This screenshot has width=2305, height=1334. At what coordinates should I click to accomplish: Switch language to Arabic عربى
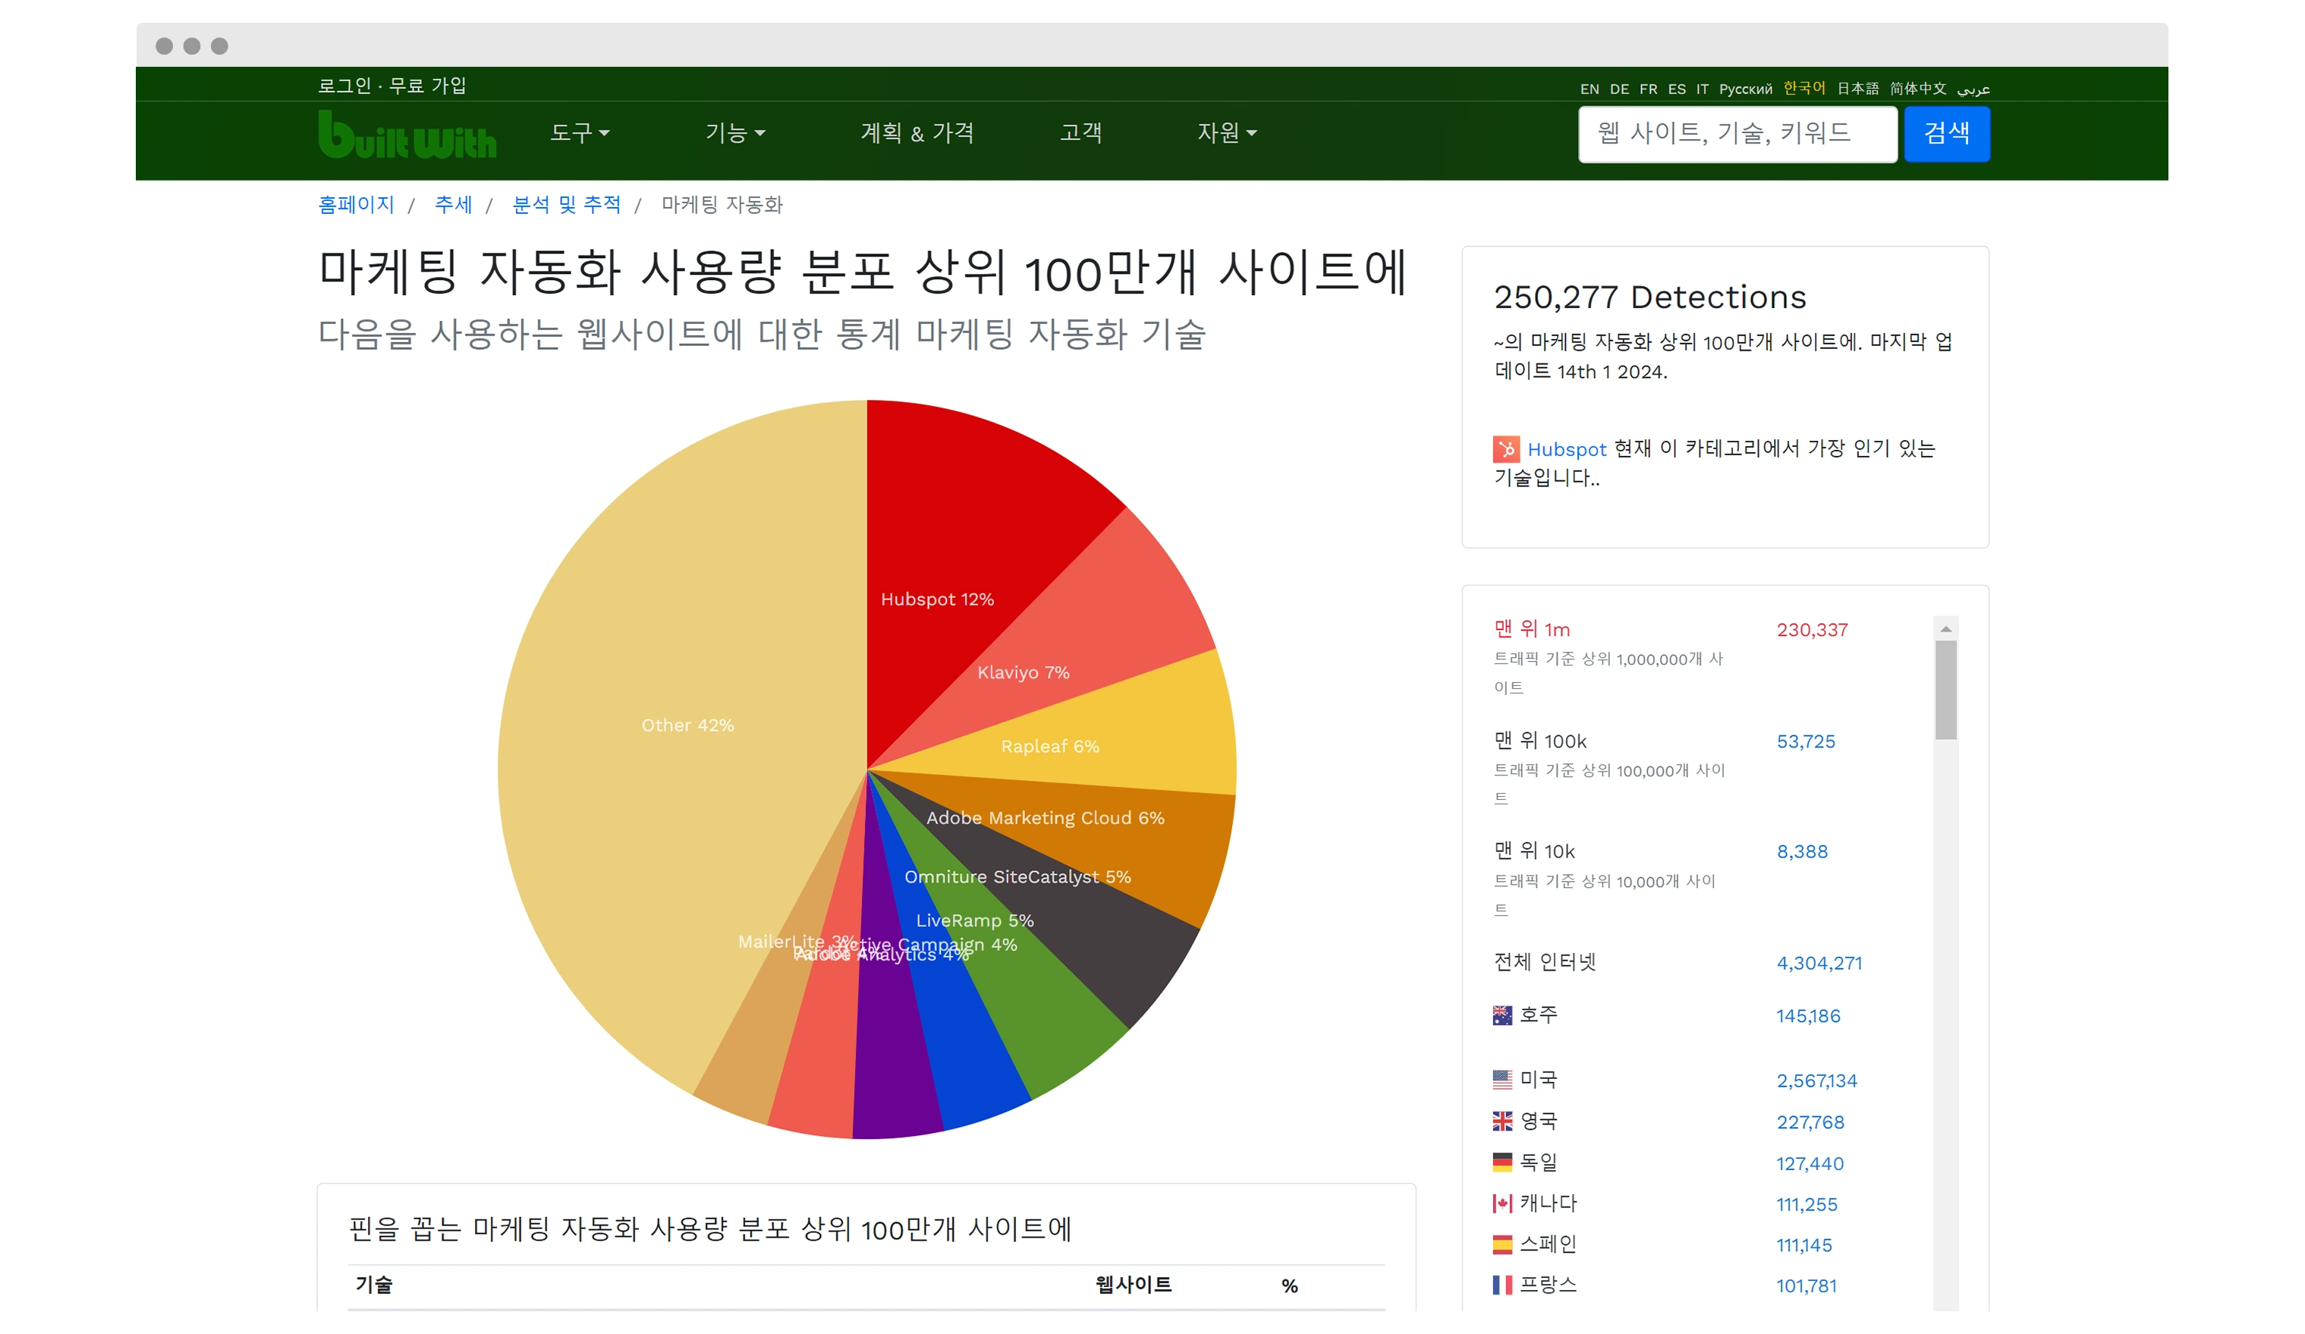(x=1973, y=89)
